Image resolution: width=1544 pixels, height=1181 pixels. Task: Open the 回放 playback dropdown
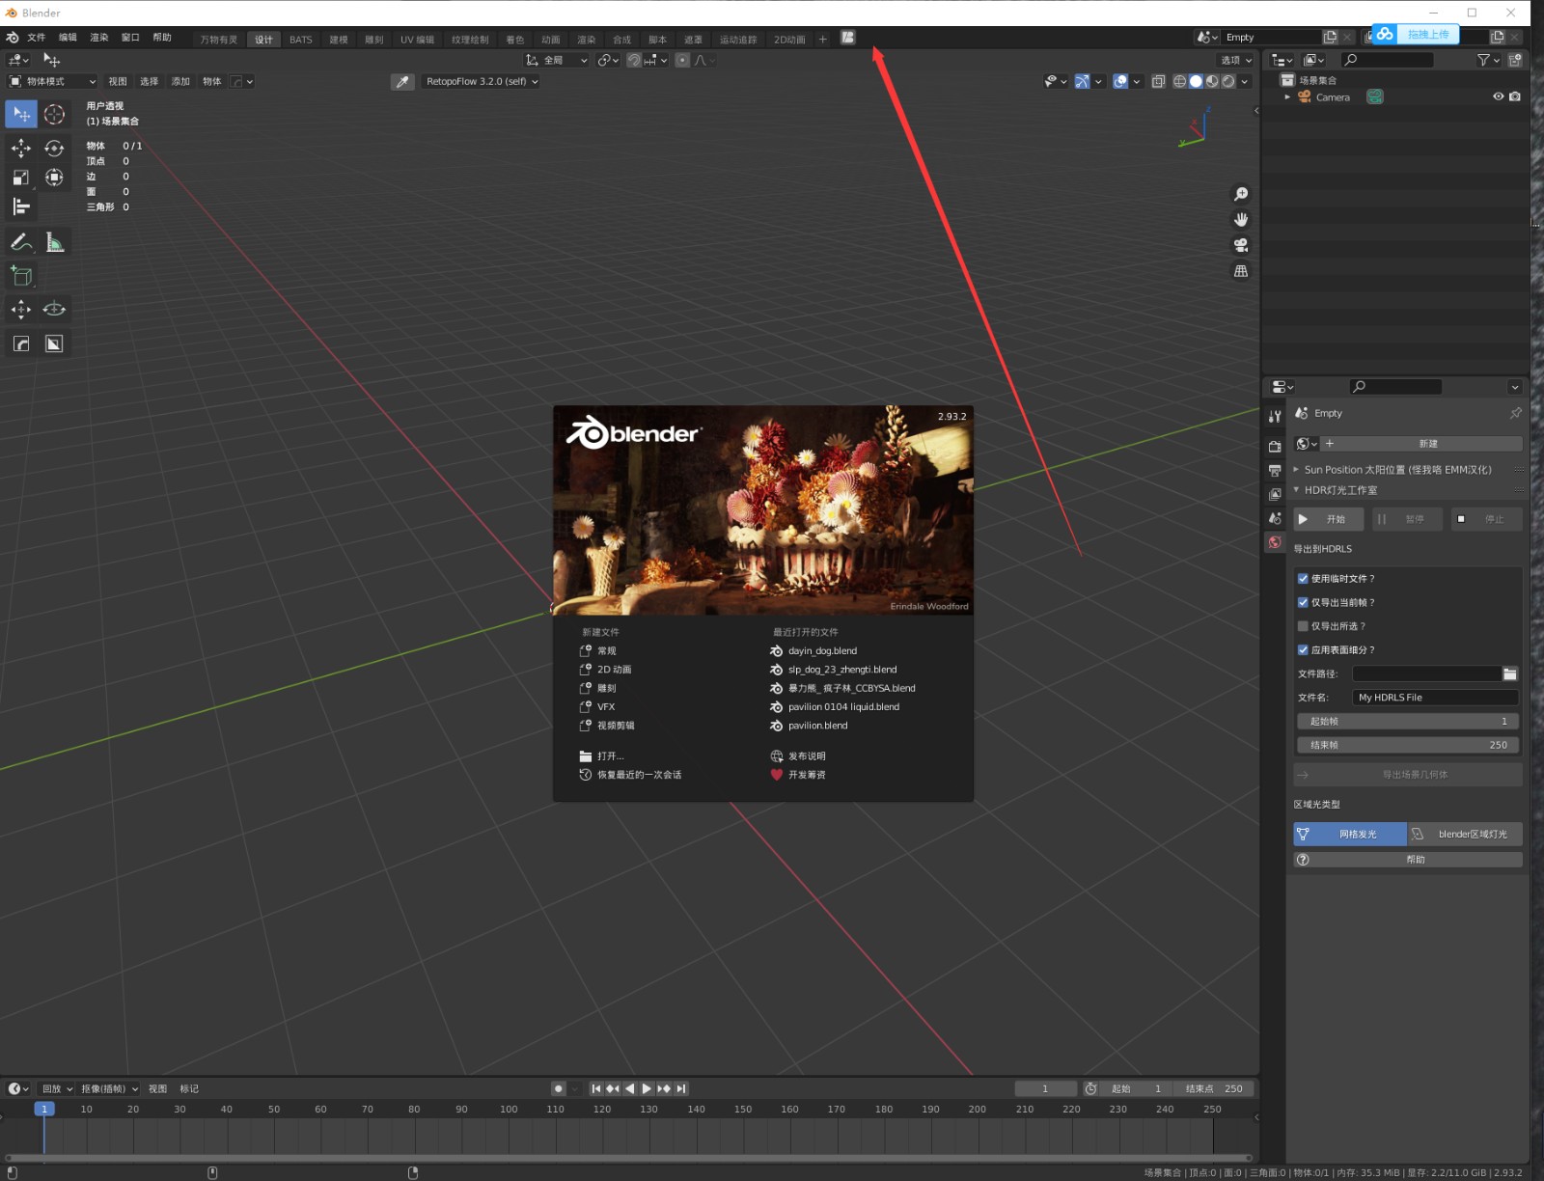(x=57, y=1088)
